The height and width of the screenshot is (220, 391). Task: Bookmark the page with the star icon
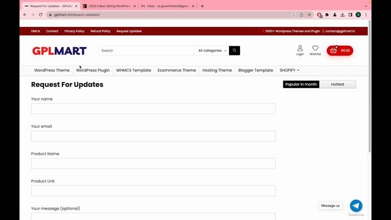coord(309,15)
